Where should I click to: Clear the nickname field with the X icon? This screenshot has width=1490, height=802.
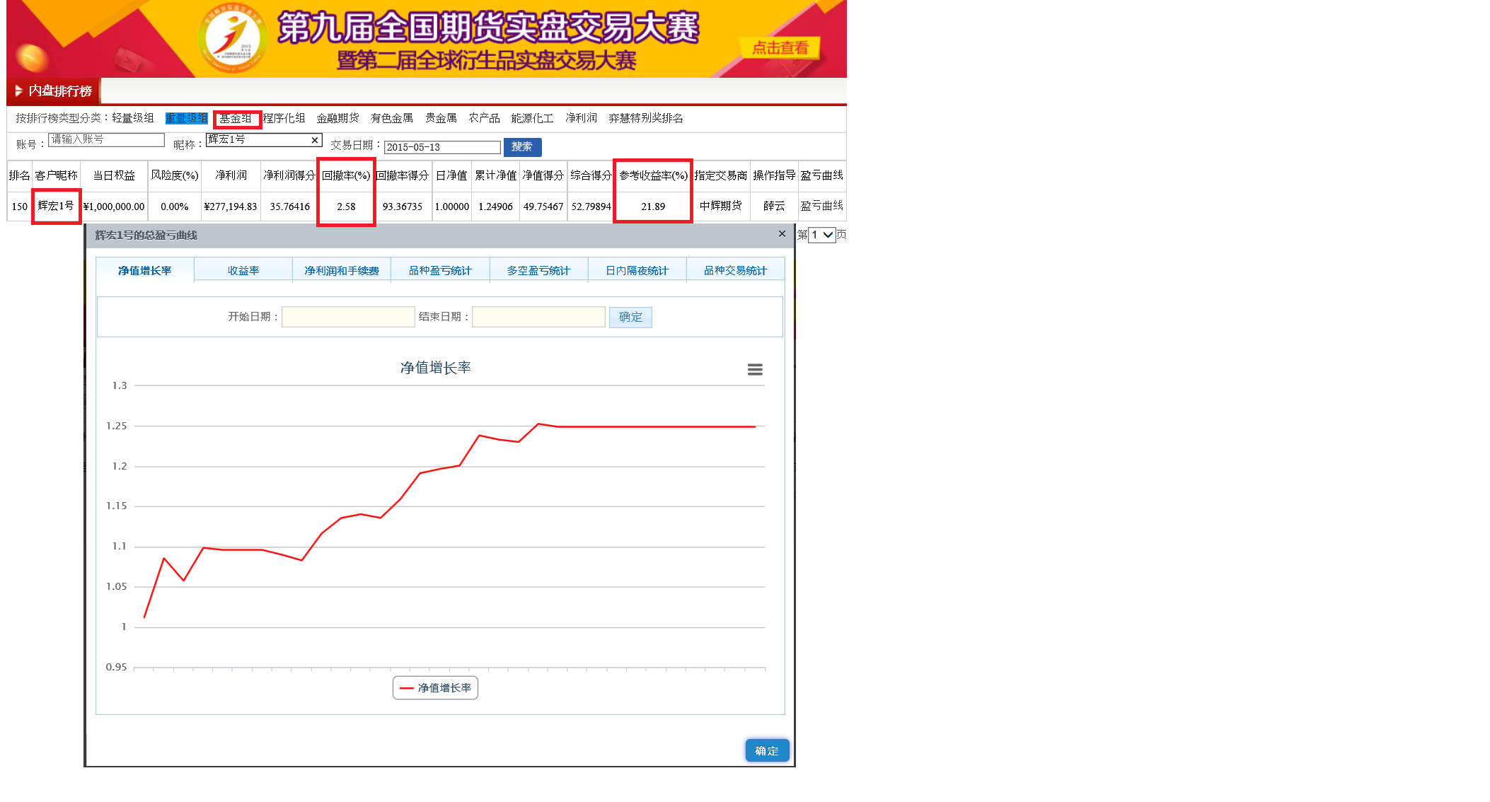tap(315, 140)
